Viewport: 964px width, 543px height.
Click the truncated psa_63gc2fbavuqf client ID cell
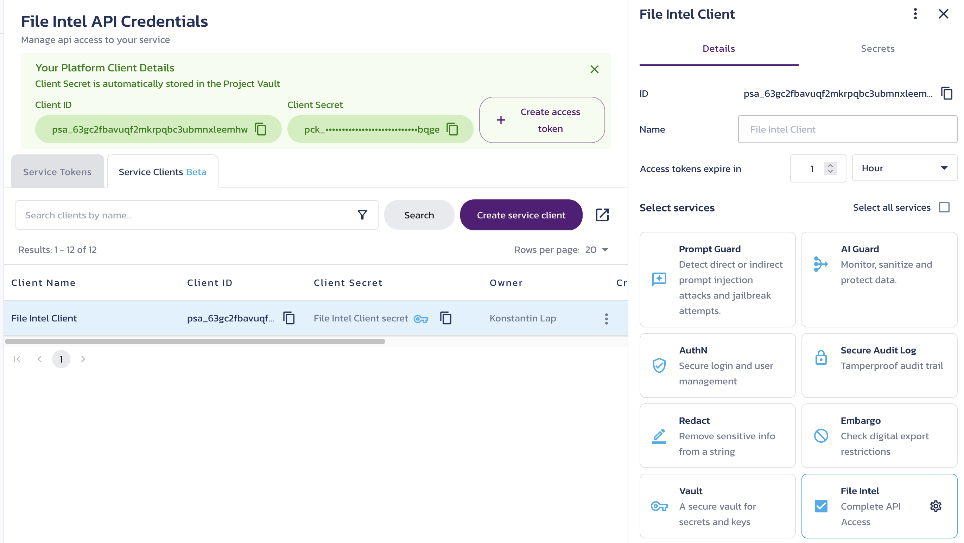tap(230, 318)
